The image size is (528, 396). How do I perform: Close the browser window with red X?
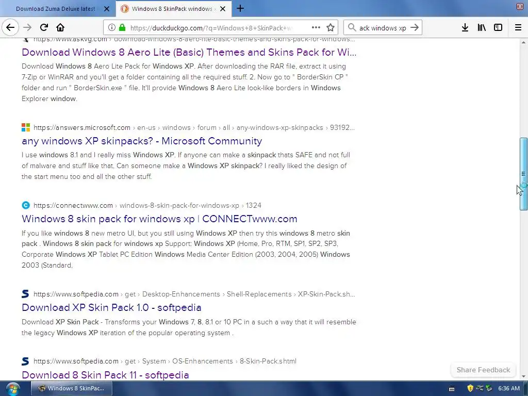[x=520, y=7]
